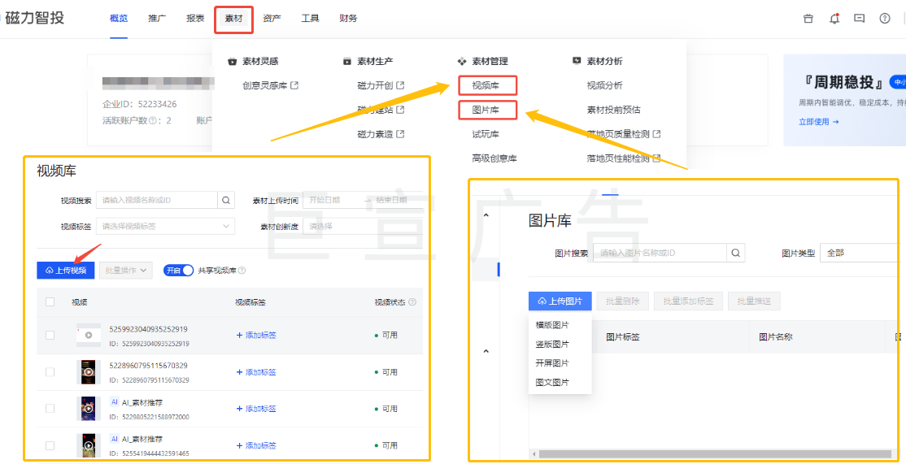Click help icon beside 活跃账户数
This screenshot has height=464, width=906.
point(153,121)
